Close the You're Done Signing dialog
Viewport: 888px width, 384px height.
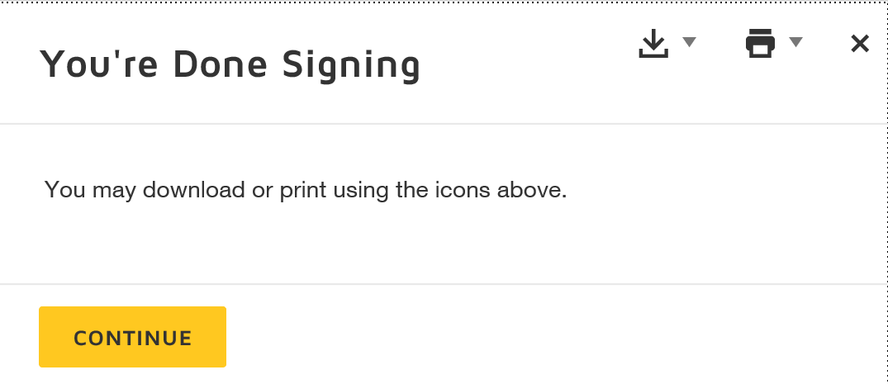coord(860,44)
